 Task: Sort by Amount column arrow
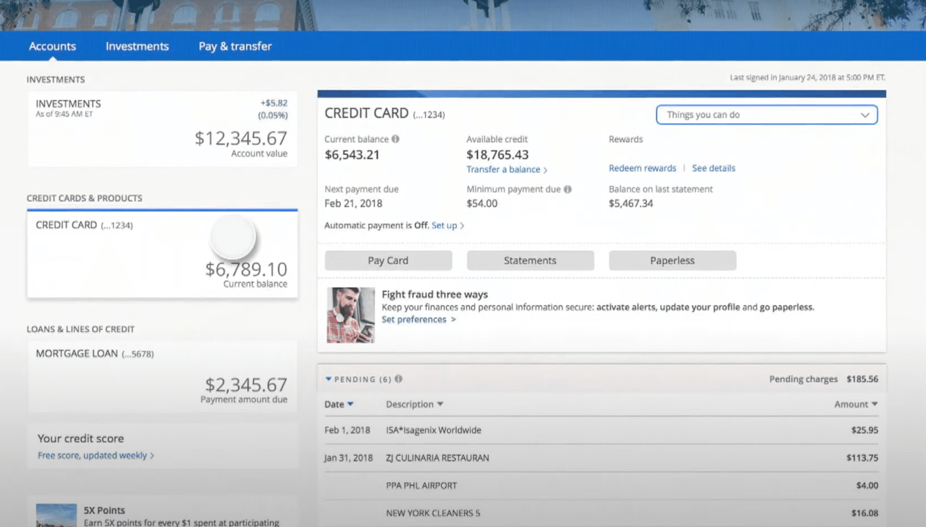point(875,404)
